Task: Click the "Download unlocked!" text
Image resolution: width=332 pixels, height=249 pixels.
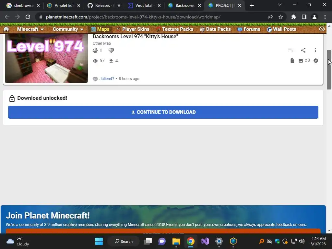Action: pos(42,98)
